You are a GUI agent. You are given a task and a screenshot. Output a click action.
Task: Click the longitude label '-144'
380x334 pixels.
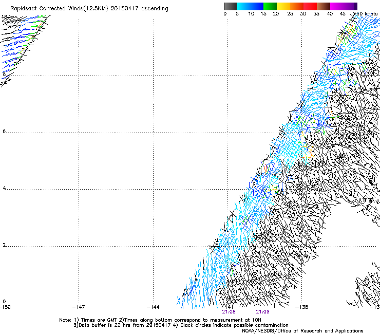pos(153,307)
